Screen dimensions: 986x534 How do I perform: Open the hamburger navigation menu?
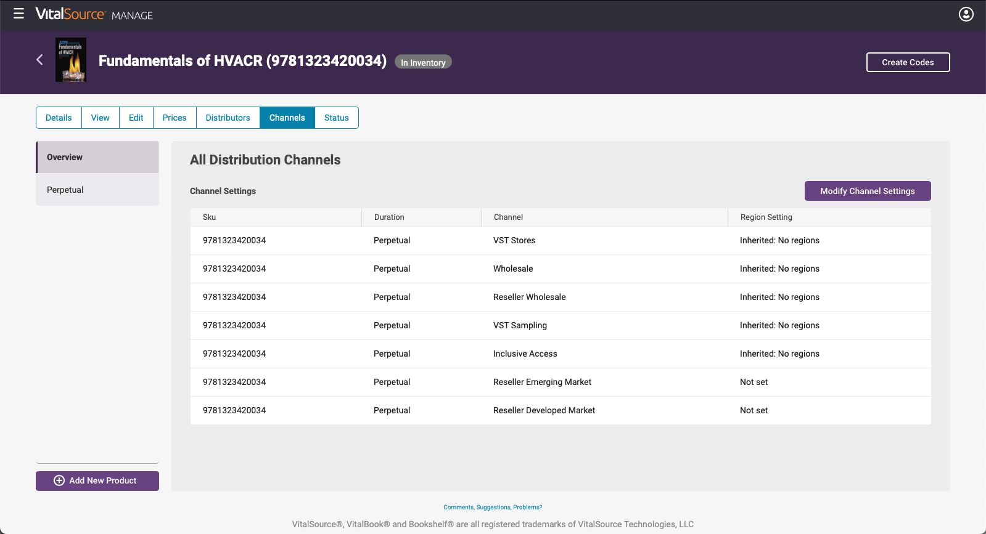coord(18,14)
